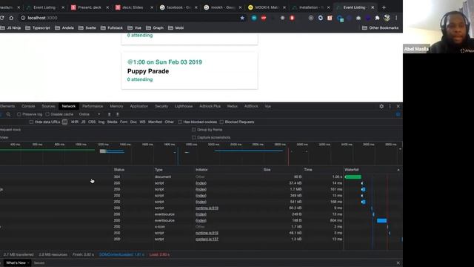Viewport: 474px width, 267px height.
Task: Close the bottom drawer with X
Action: pyautogui.click(x=398, y=263)
